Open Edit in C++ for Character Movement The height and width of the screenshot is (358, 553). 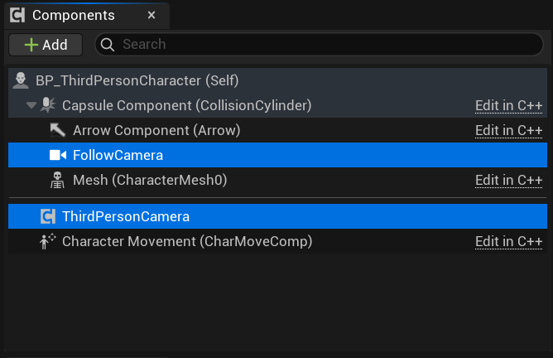[508, 241]
